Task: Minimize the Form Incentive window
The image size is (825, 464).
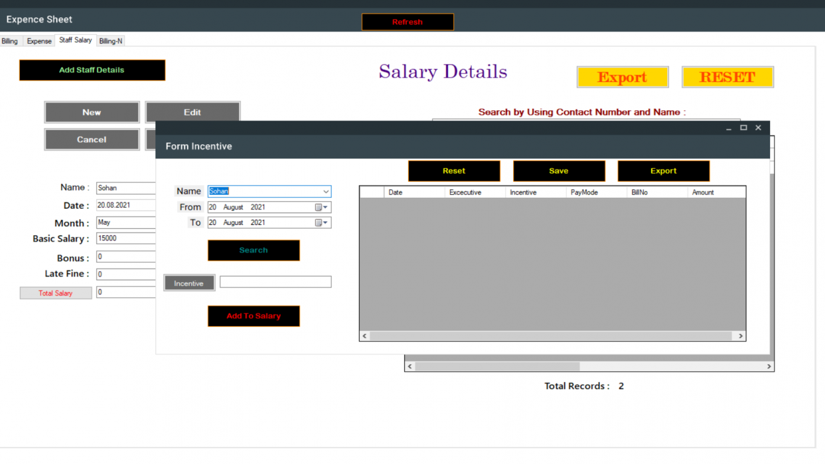Action: 729,128
